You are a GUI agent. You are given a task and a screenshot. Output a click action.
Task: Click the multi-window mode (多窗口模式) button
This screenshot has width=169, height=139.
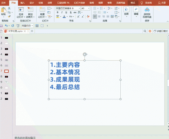click(x=161, y=31)
